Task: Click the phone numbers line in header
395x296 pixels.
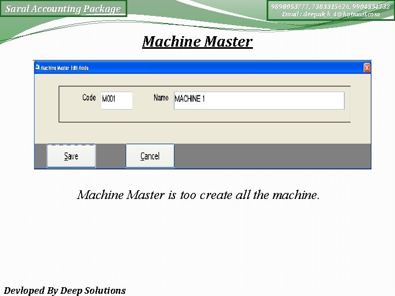Action: click(x=330, y=7)
